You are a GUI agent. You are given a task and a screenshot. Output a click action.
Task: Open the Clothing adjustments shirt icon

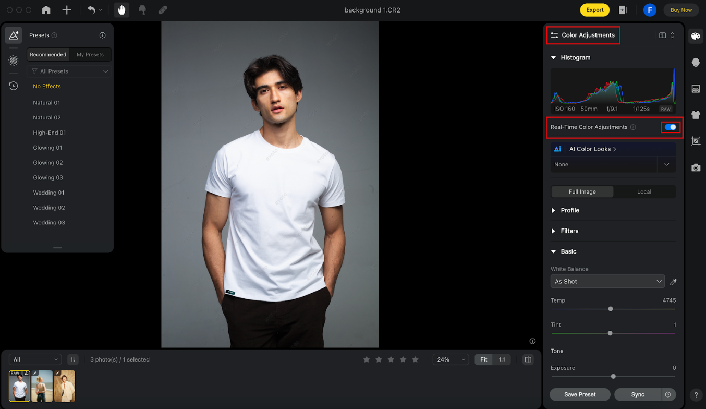pos(696,115)
